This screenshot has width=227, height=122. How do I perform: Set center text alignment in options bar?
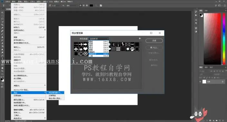84,5
